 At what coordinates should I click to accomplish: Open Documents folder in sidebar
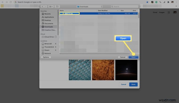pyautogui.click(x=49, y=23)
